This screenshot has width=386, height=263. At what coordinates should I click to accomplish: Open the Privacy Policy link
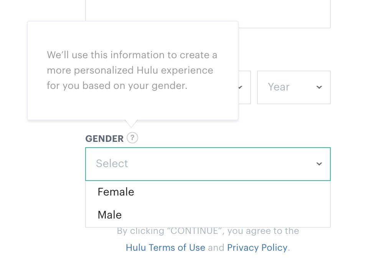point(257,248)
